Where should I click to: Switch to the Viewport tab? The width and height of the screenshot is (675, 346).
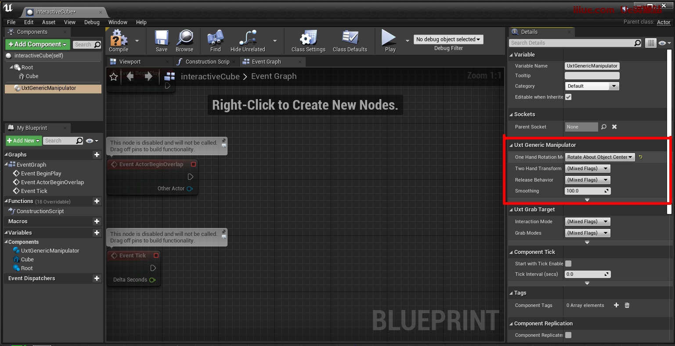(130, 62)
